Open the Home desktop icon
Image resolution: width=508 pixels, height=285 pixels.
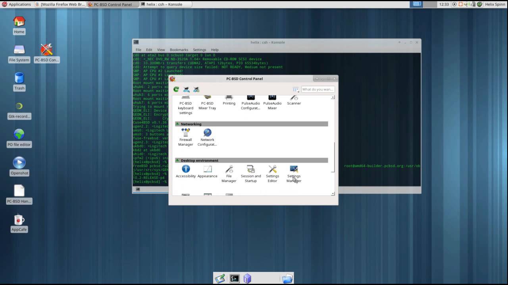tap(19, 25)
